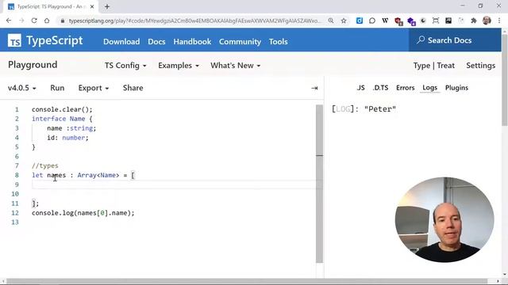Screen dimensions: 508x285
Task: Open the Handbook nav link
Action: [192, 42]
